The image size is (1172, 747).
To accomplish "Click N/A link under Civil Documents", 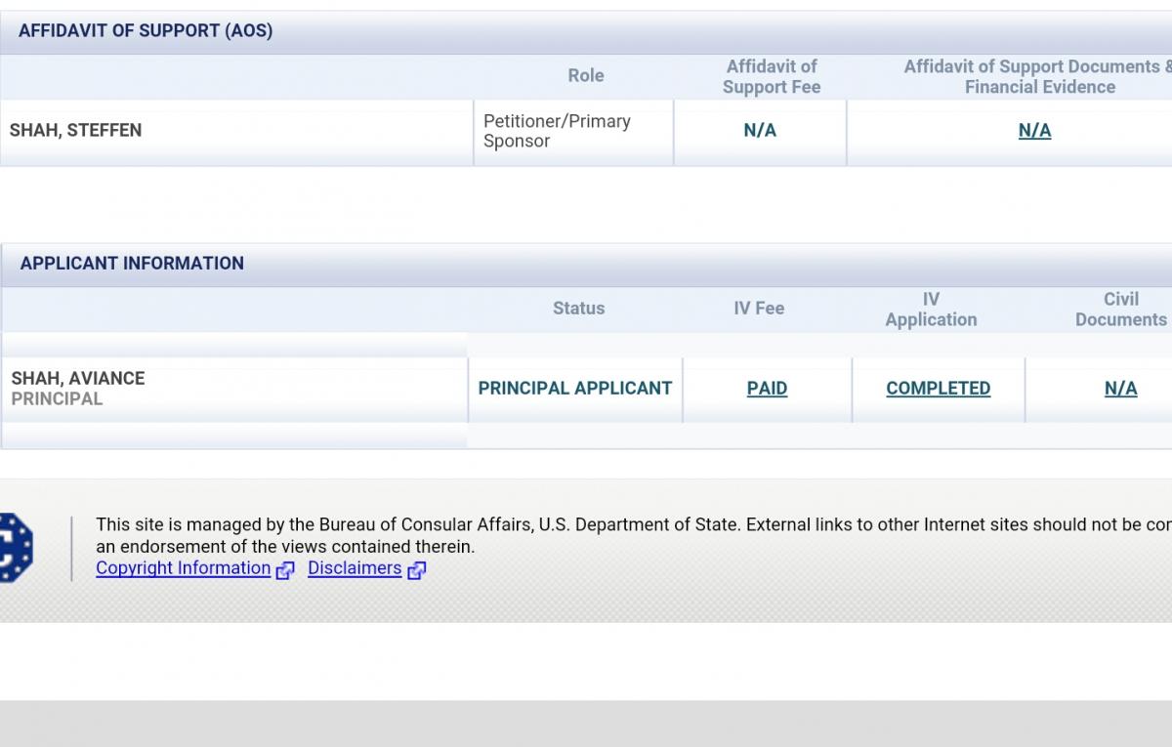I will point(1120,389).
